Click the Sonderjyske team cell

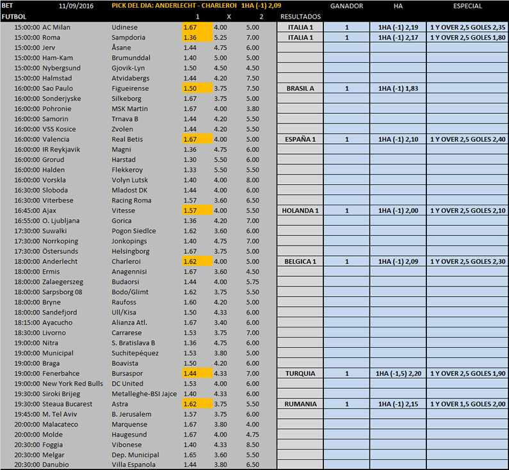pyautogui.click(x=61, y=98)
